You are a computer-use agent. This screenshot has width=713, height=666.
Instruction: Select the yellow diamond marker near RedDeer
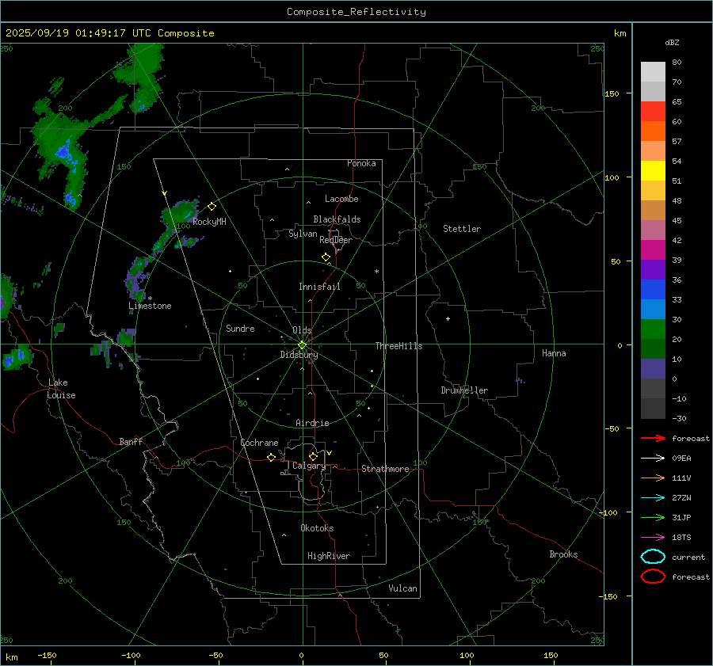click(x=326, y=257)
